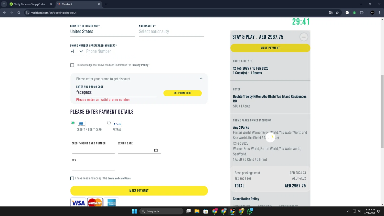Focus the promo code field containing facepass
This screenshot has width=384, height=216.
coord(117,92)
